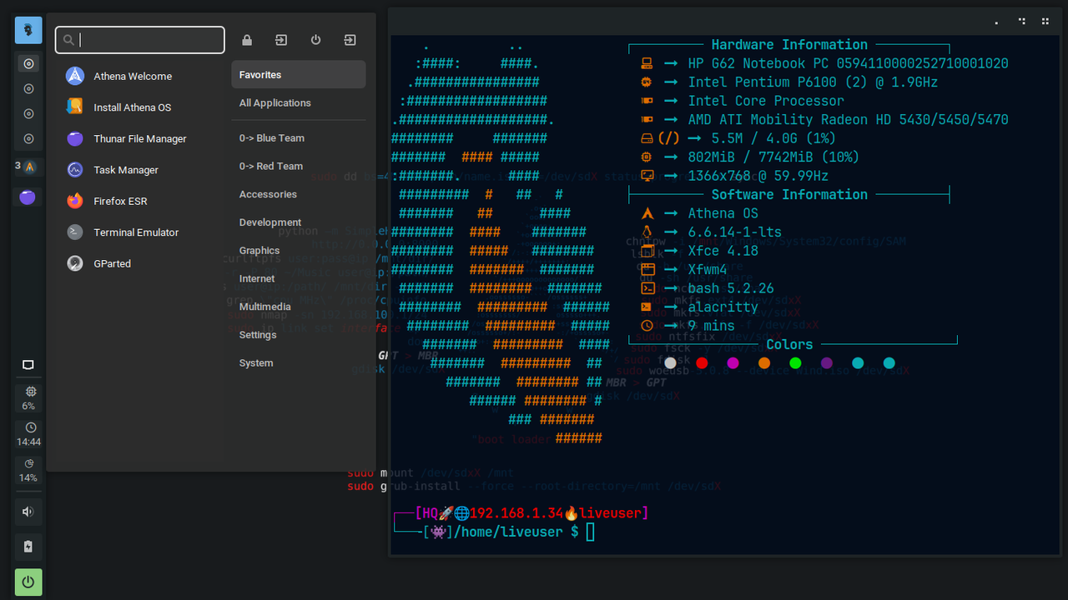Image resolution: width=1068 pixels, height=600 pixels.
Task: Click the Thunar File Manager icon in Favorites
Action: (x=75, y=138)
